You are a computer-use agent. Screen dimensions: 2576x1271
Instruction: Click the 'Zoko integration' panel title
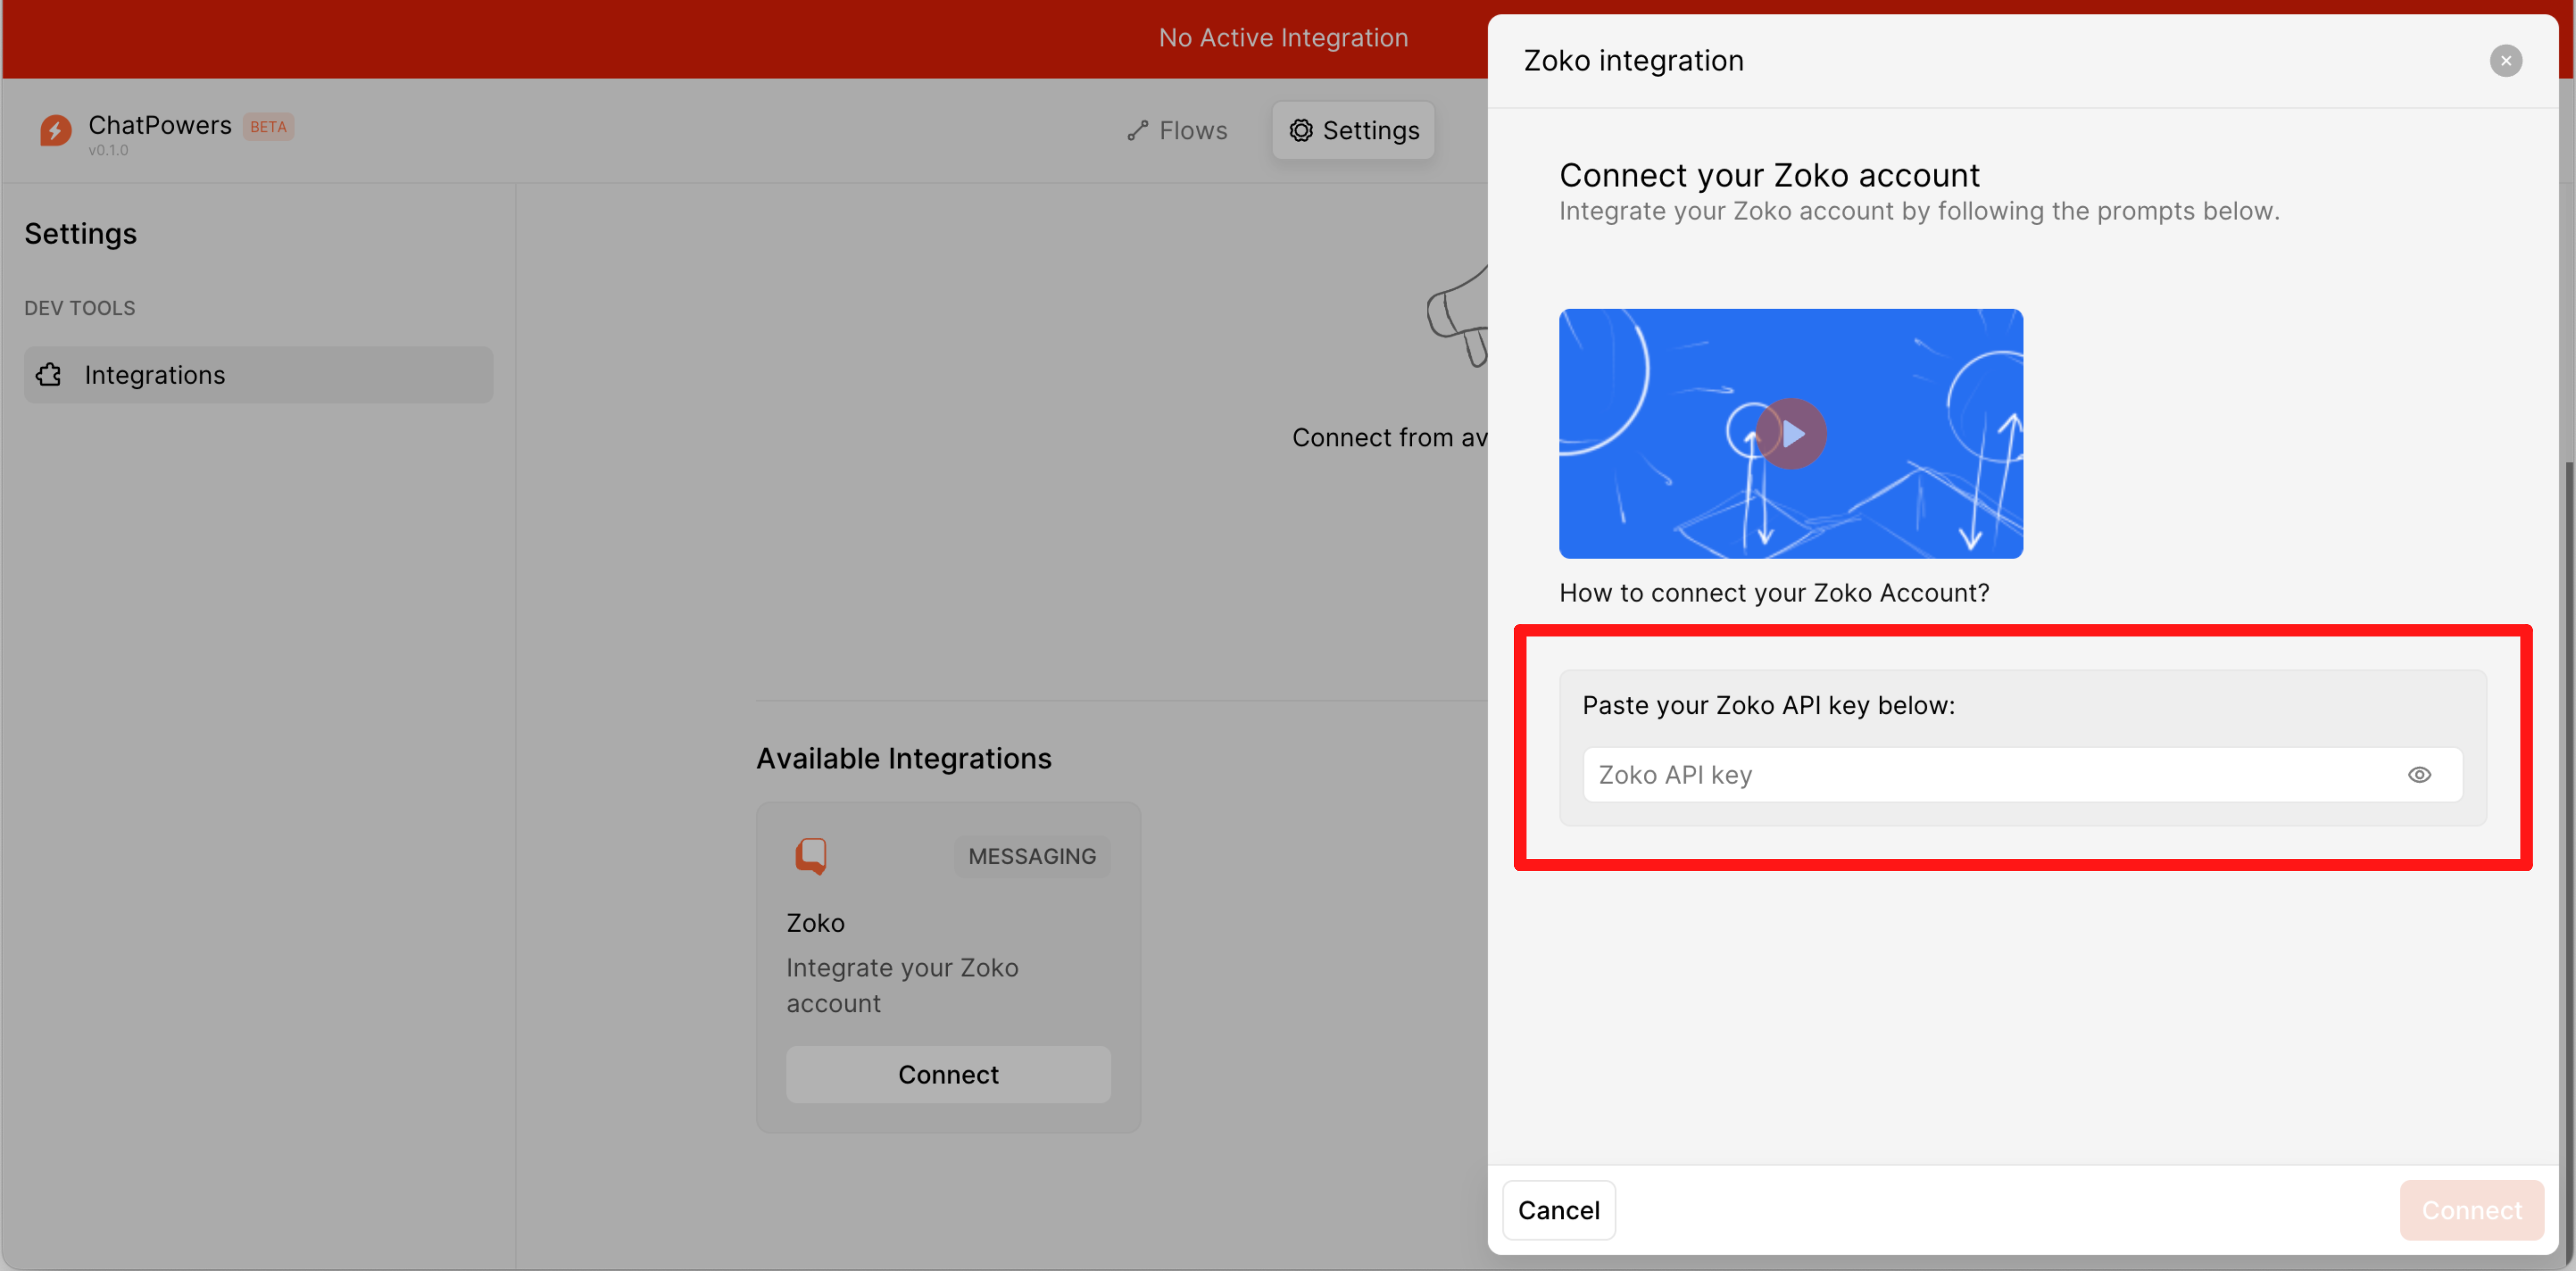point(1633,61)
